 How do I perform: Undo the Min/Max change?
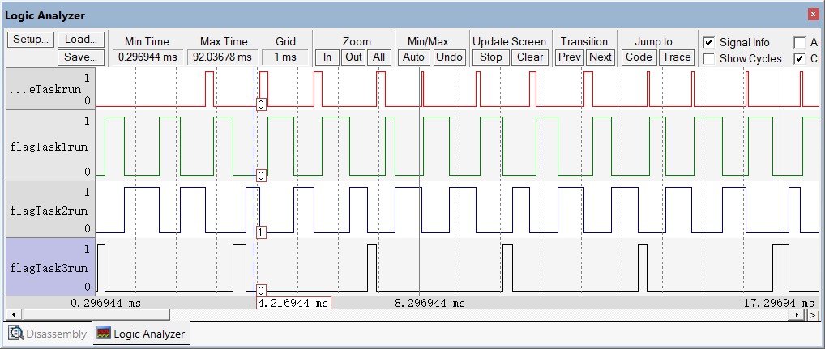pos(449,57)
